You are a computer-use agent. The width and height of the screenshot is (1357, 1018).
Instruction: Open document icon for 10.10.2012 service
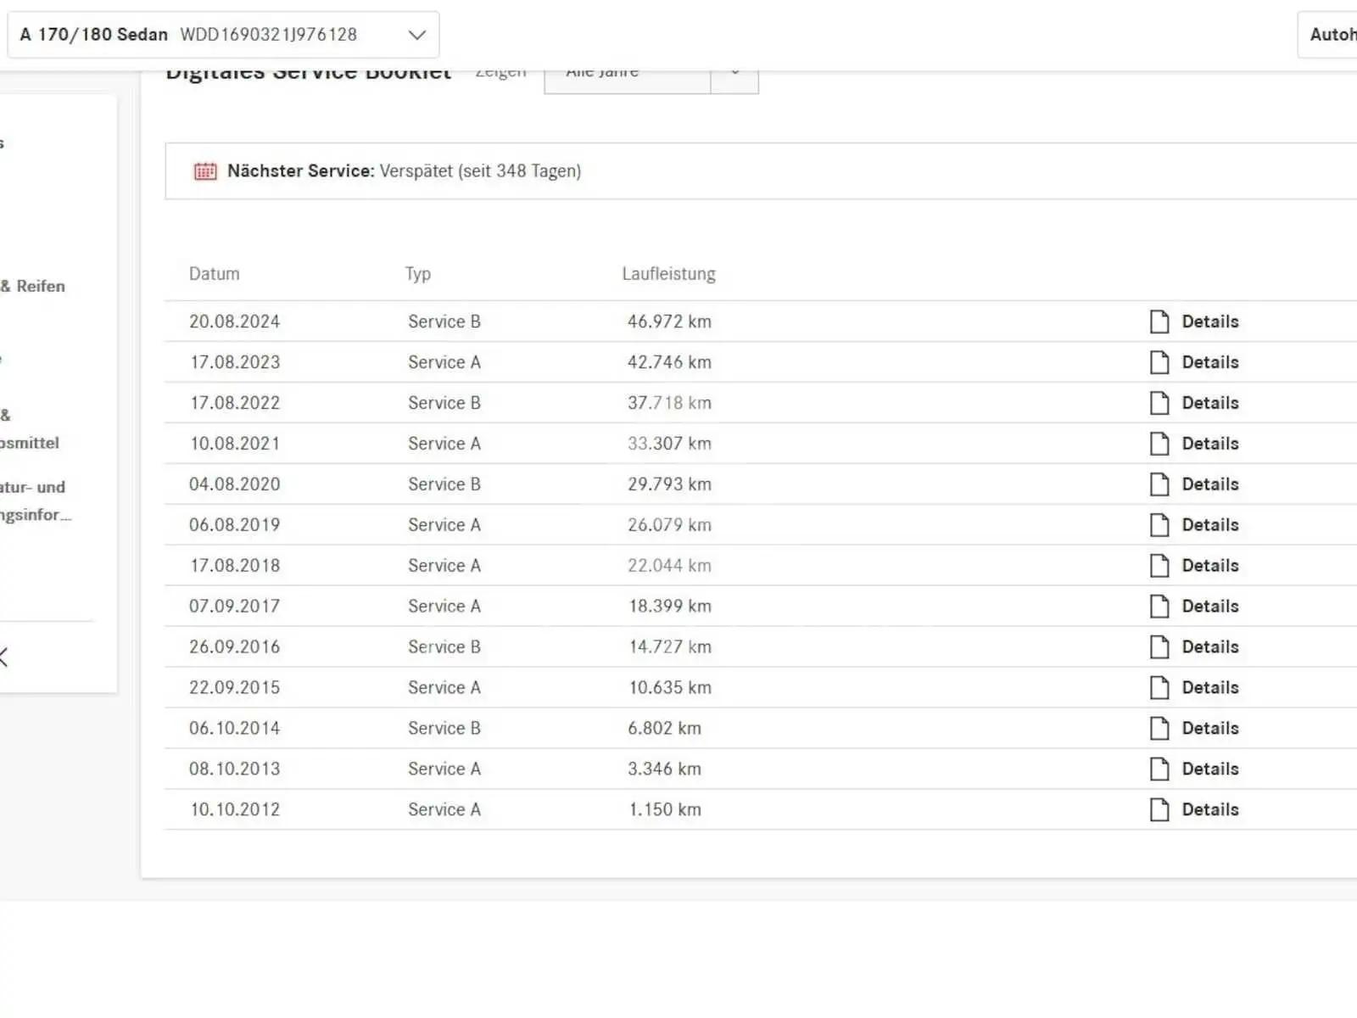click(x=1159, y=810)
